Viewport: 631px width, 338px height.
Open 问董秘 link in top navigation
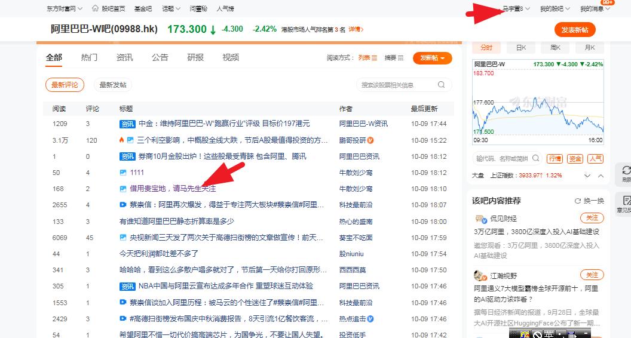tap(198, 8)
